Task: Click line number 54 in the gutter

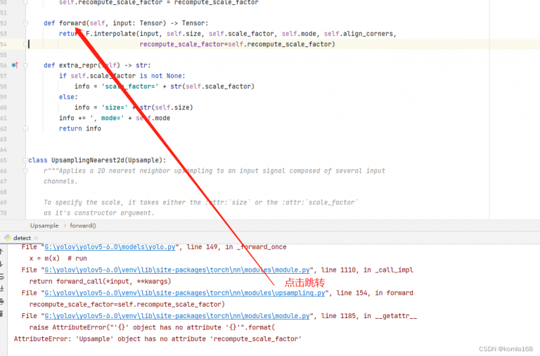Action: (x=4, y=44)
